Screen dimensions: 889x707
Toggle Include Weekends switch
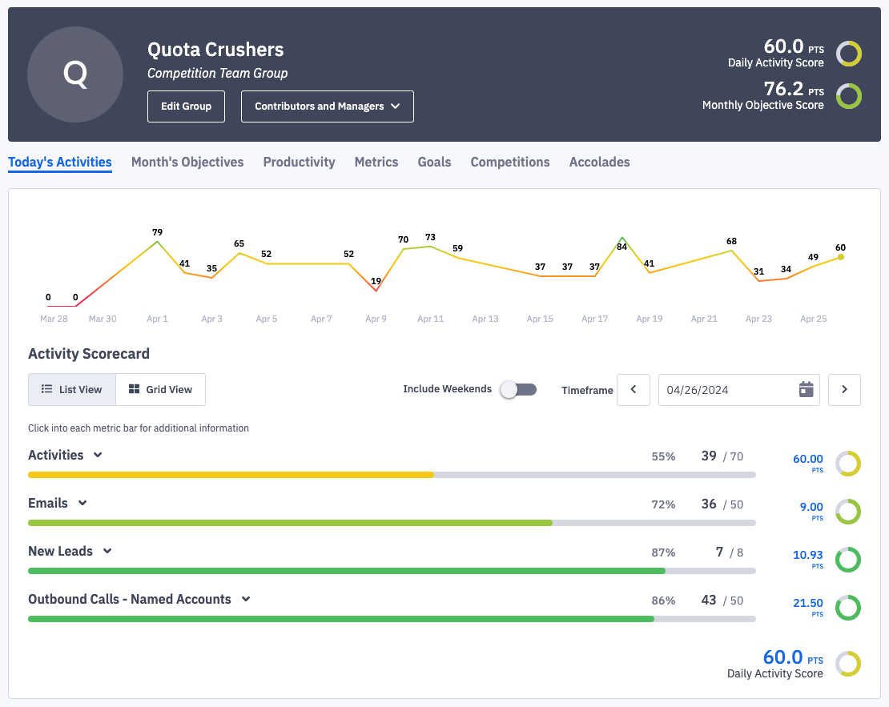point(517,390)
